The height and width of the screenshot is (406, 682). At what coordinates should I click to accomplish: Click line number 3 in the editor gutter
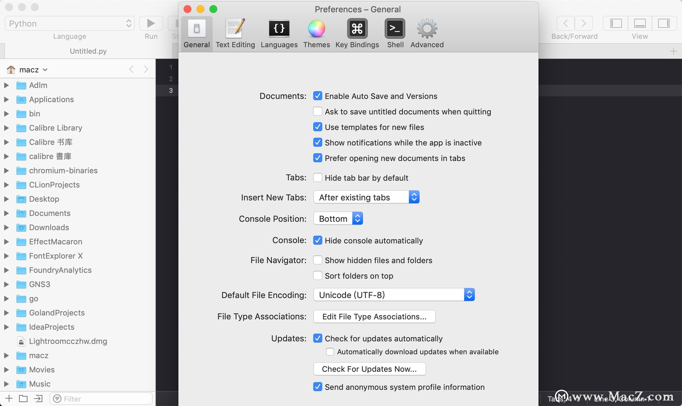coord(171,91)
